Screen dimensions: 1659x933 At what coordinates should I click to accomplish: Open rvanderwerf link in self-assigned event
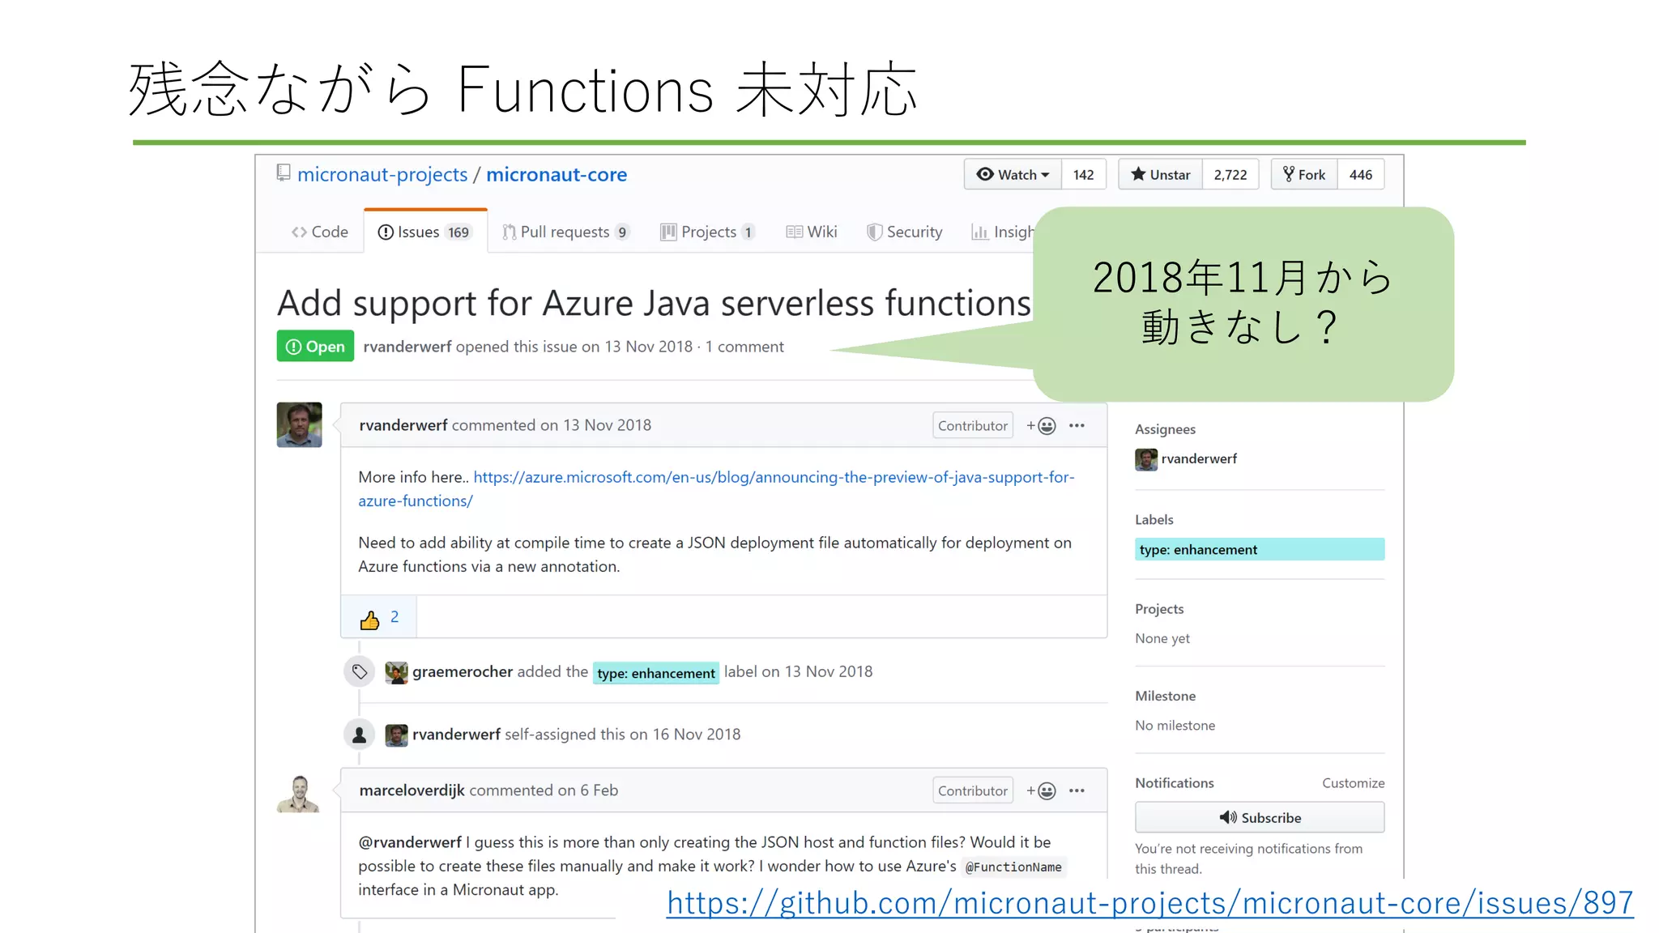(456, 734)
